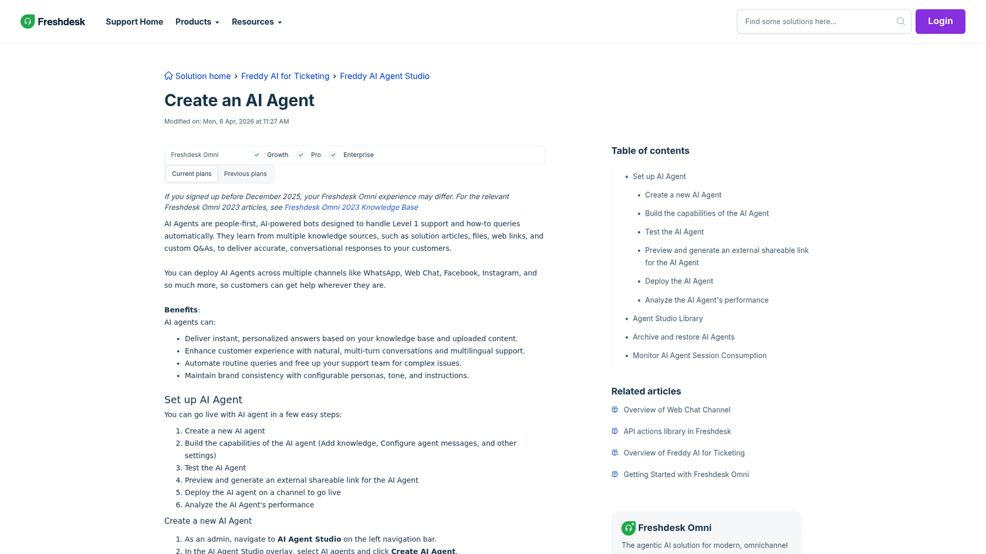Click the Set up AI Agent section heading

pyautogui.click(x=203, y=400)
